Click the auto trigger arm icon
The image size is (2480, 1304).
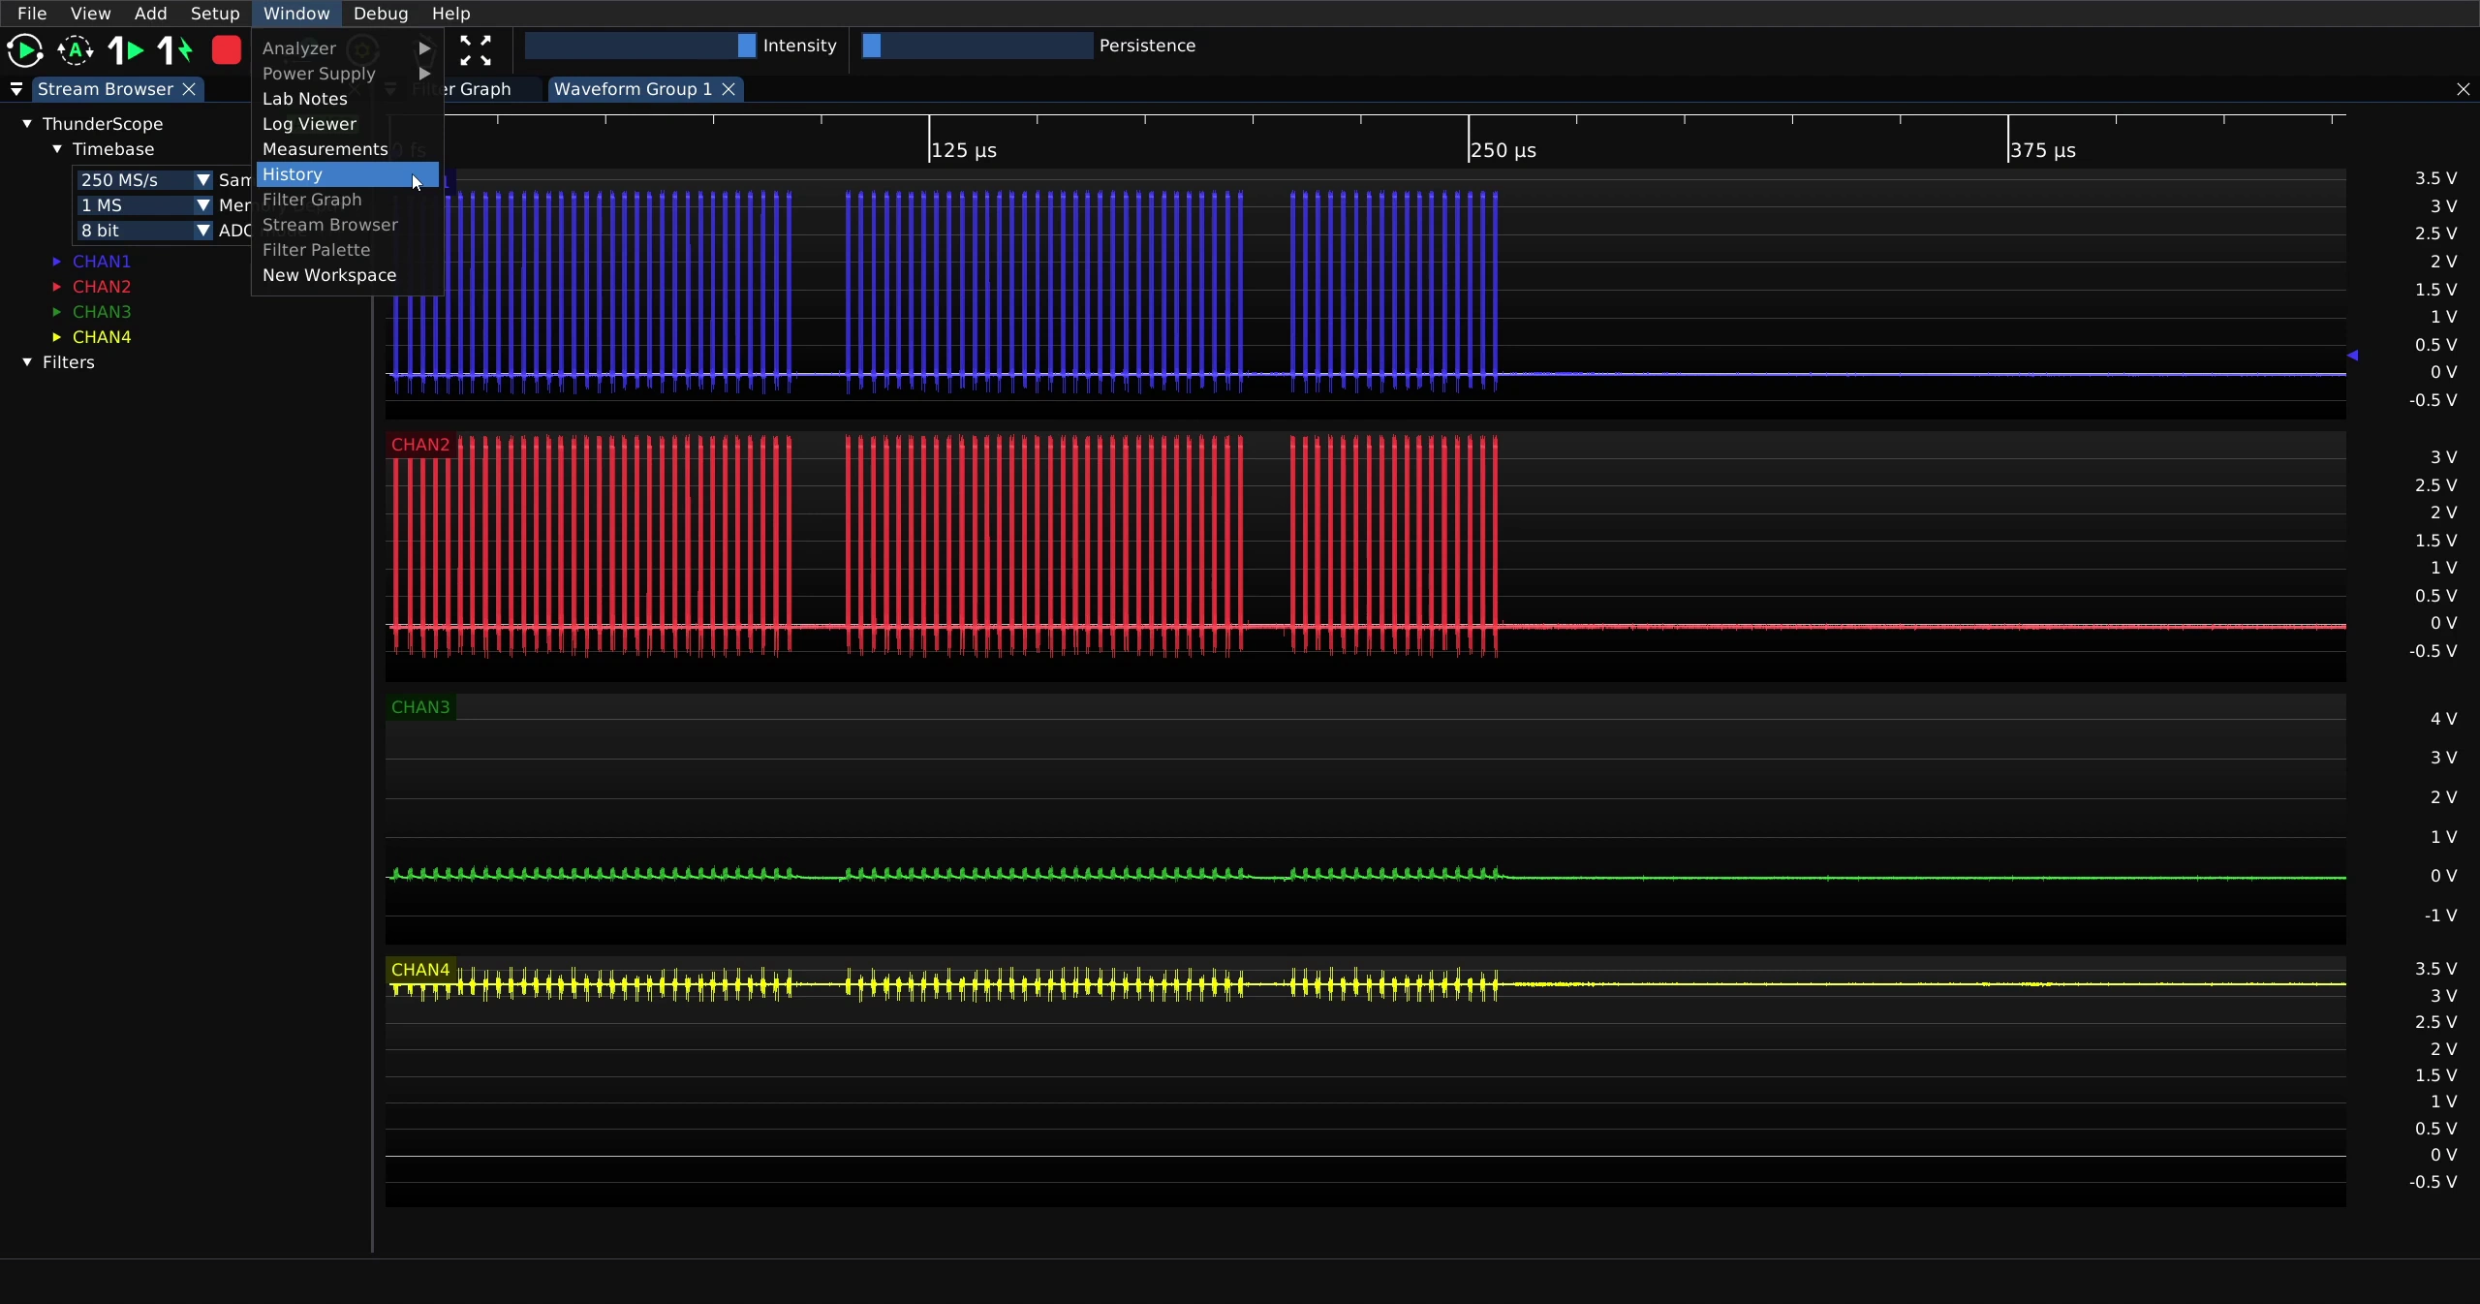(x=75, y=49)
